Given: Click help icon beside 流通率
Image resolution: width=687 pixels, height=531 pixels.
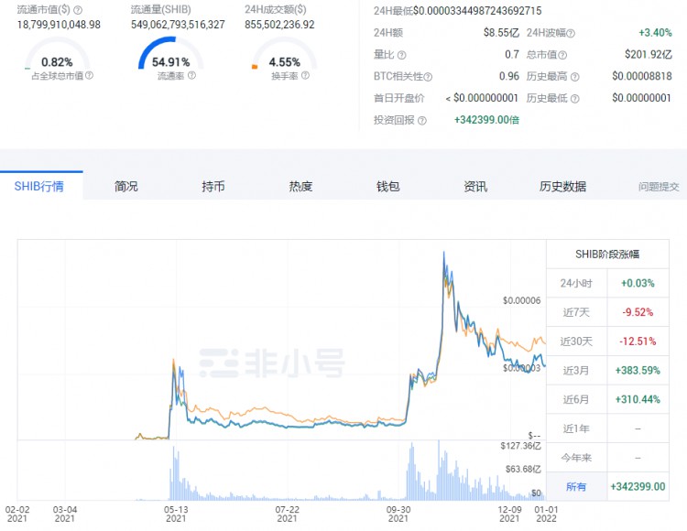Looking at the screenshot, I should (x=192, y=75).
